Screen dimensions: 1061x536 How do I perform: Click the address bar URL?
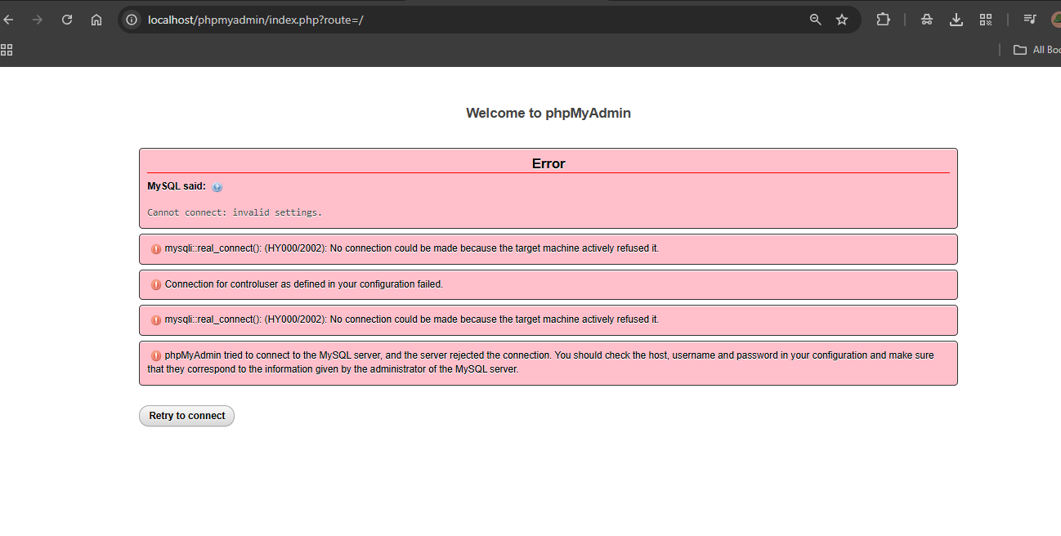click(x=255, y=20)
